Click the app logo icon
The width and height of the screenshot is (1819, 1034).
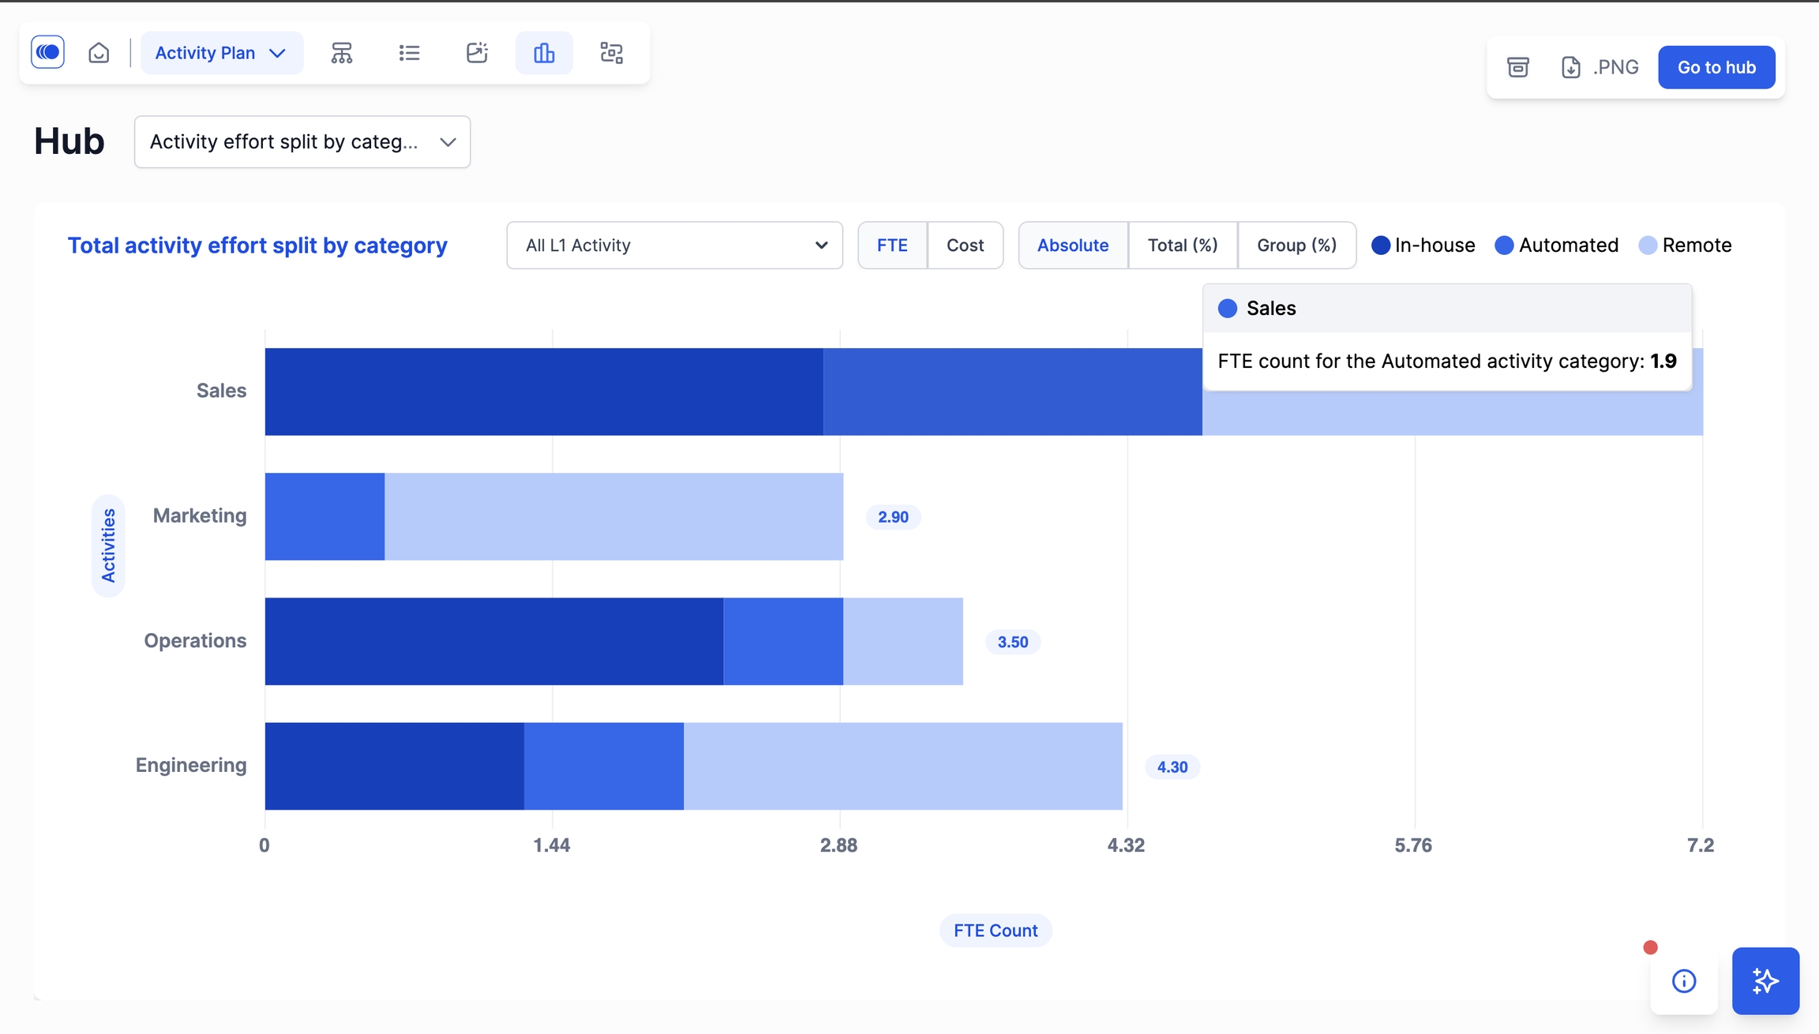pos(47,53)
